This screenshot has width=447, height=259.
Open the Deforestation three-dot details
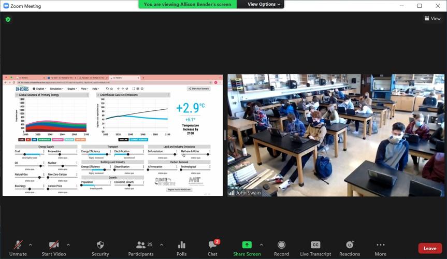[177, 151]
